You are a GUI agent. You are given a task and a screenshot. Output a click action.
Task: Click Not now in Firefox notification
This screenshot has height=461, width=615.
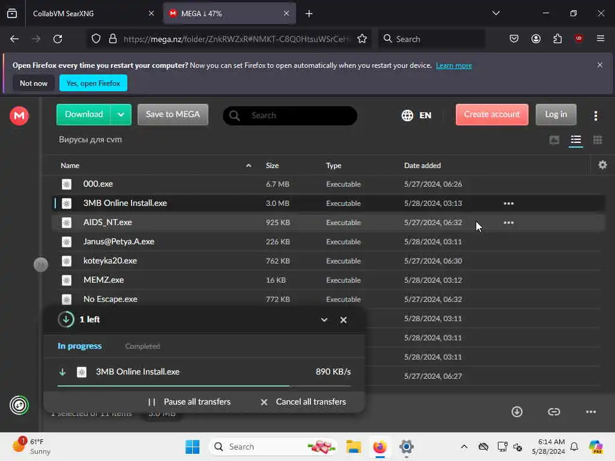(x=34, y=83)
